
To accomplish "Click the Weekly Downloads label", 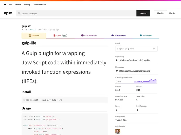I will 125,78.
